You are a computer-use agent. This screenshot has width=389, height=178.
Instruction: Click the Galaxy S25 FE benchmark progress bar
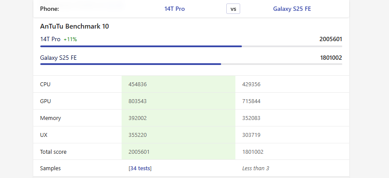pyautogui.click(x=191, y=64)
